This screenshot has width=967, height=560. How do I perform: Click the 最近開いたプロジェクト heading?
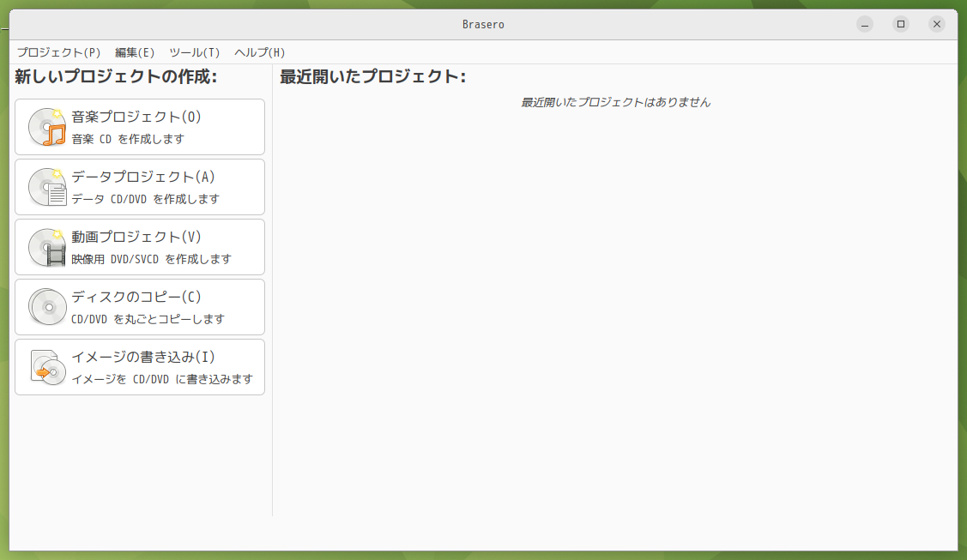coord(372,76)
